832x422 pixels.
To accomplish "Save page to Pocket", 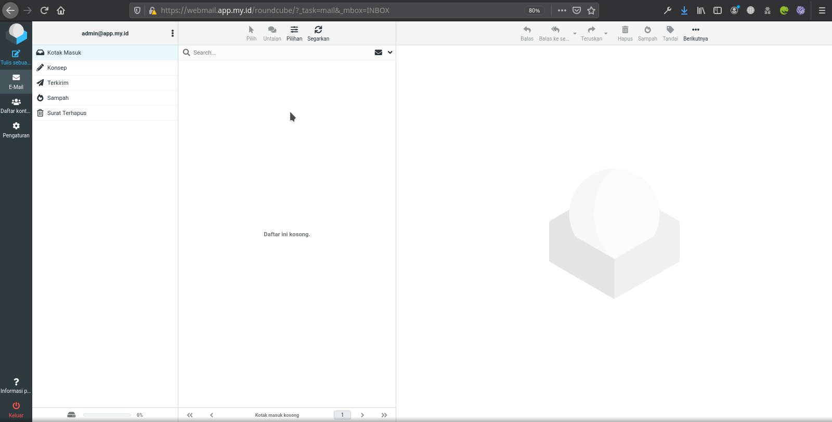I will point(577,10).
